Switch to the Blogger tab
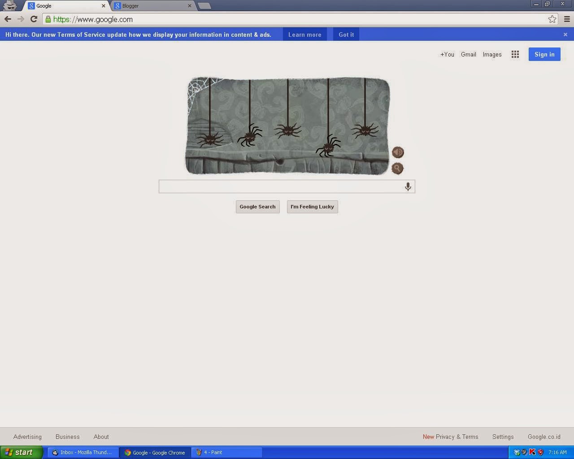 pyautogui.click(x=152, y=6)
